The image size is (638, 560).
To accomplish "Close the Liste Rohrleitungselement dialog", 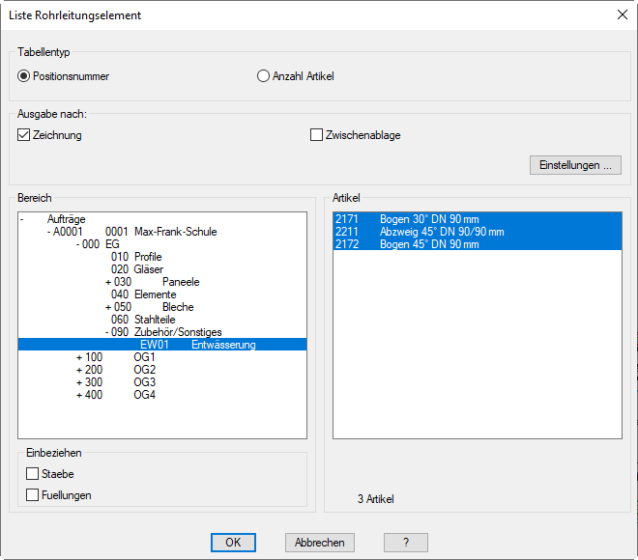I will [x=621, y=14].
